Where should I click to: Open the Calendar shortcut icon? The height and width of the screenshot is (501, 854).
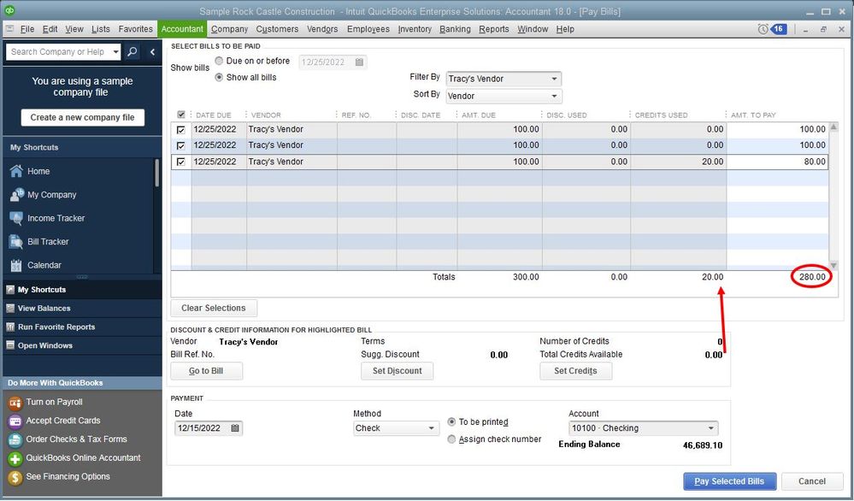pos(15,265)
